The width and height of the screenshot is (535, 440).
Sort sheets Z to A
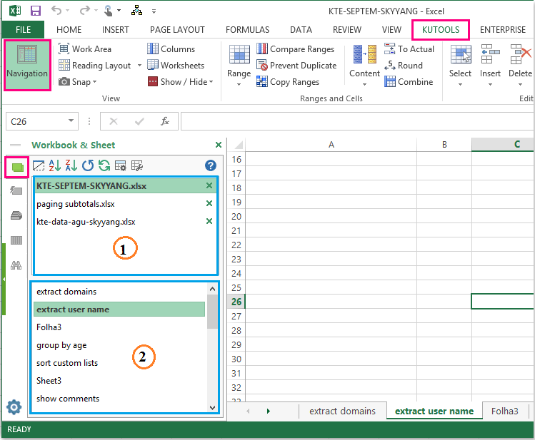point(71,165)
